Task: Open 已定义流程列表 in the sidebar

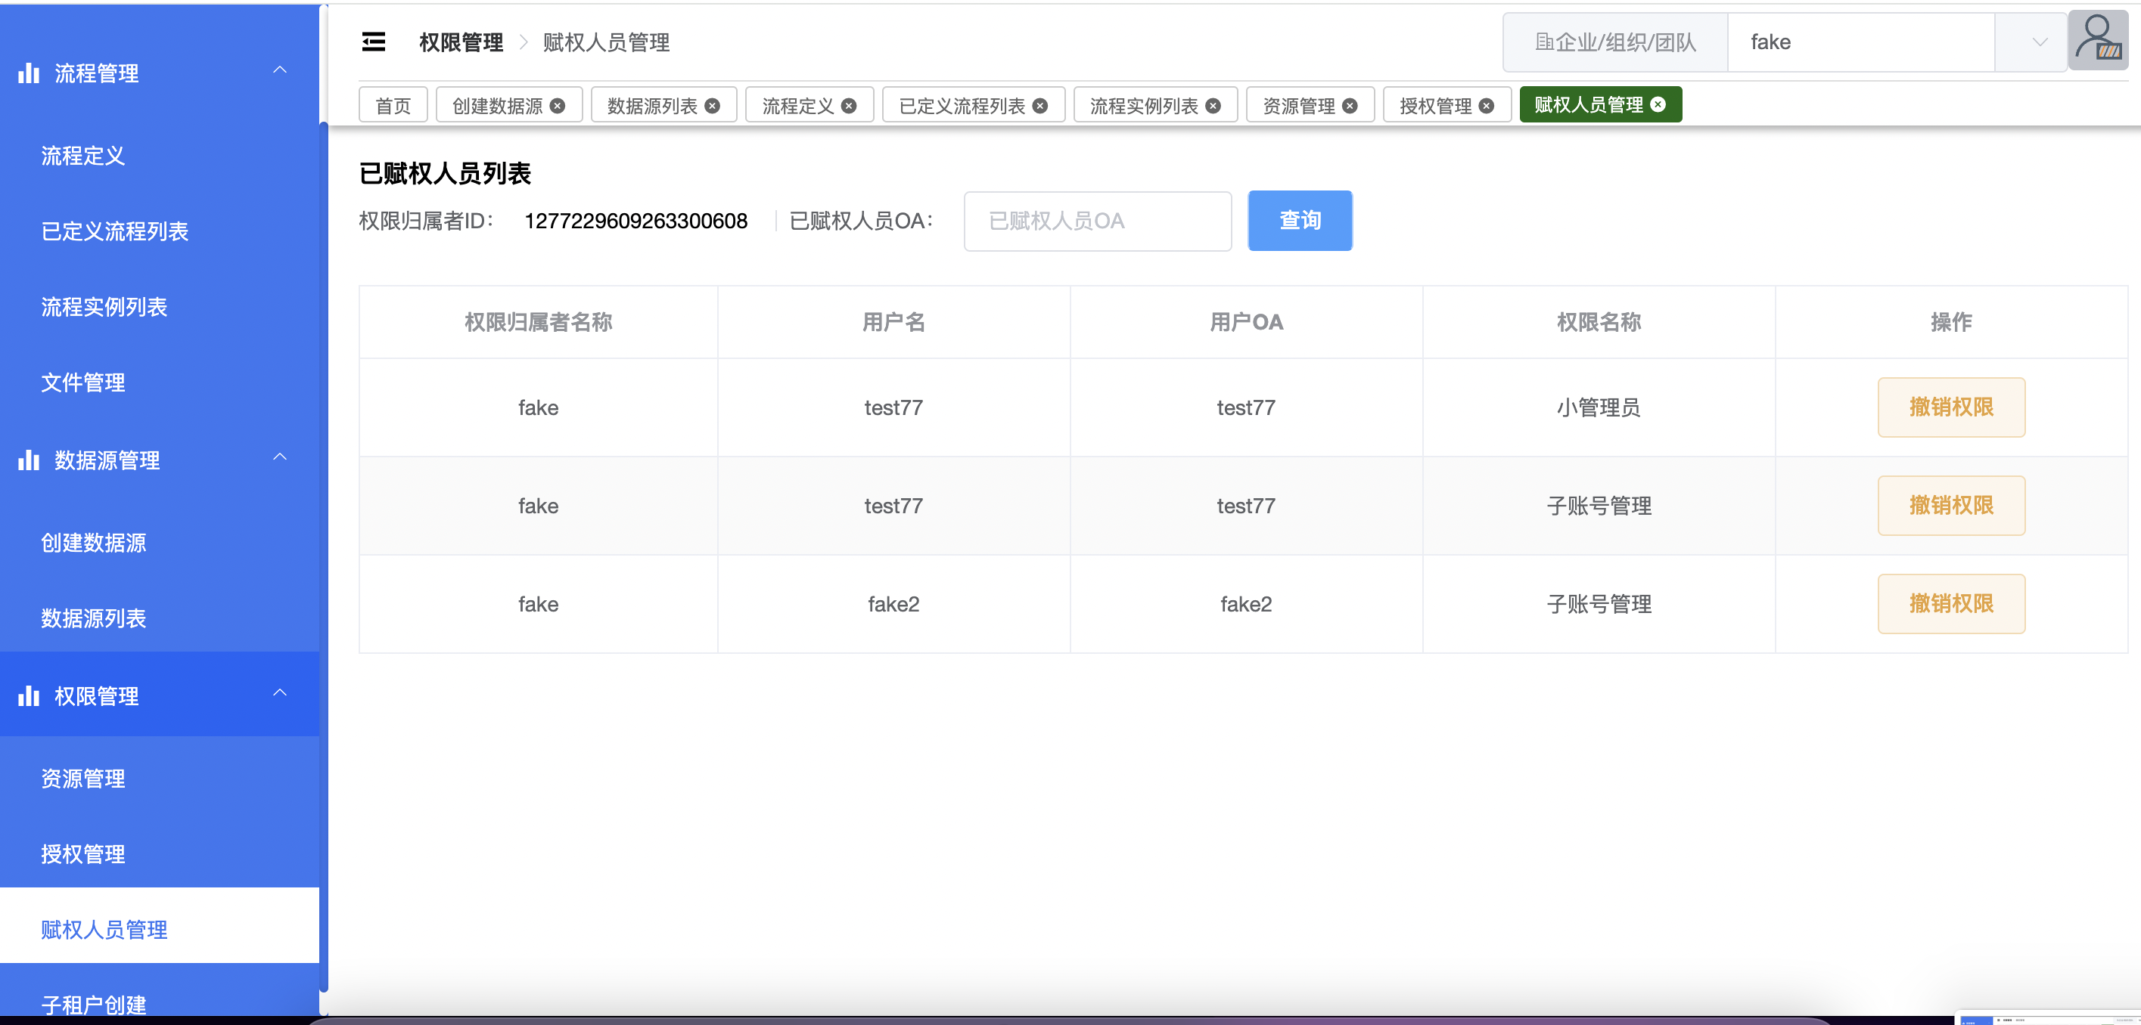Action: 160,231
